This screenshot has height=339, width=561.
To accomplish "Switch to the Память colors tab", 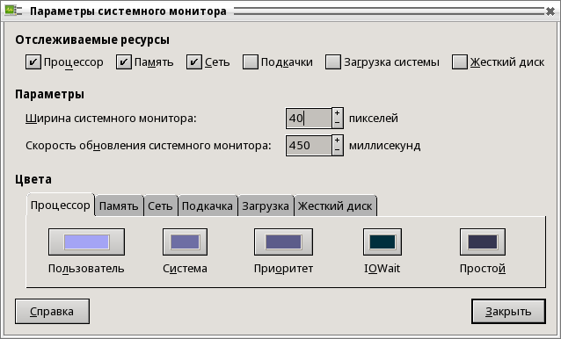I will (119, 206).
